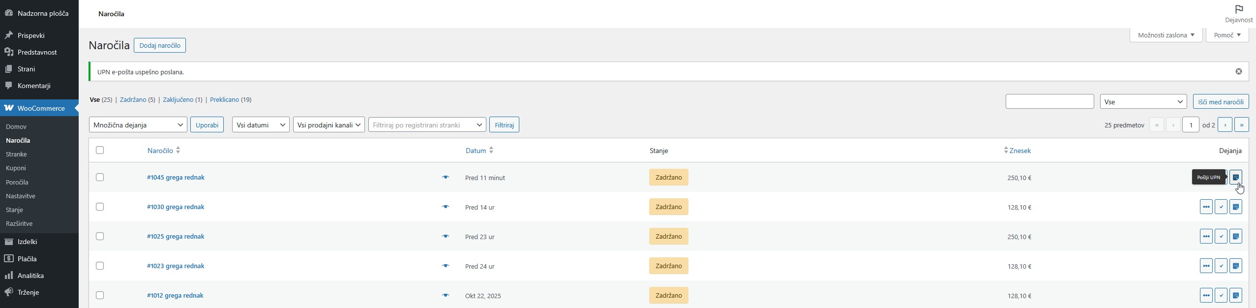Image resolution: width=1256 pixels, height=308 pixels.
Task: Open Filtriraj po registrirani stranki dropdown
Action: pos(427,124)
